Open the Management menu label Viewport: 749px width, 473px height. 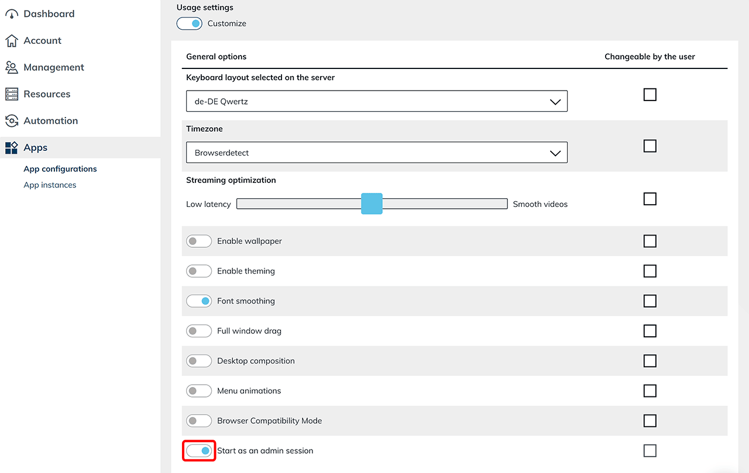[x=54, y=68]
